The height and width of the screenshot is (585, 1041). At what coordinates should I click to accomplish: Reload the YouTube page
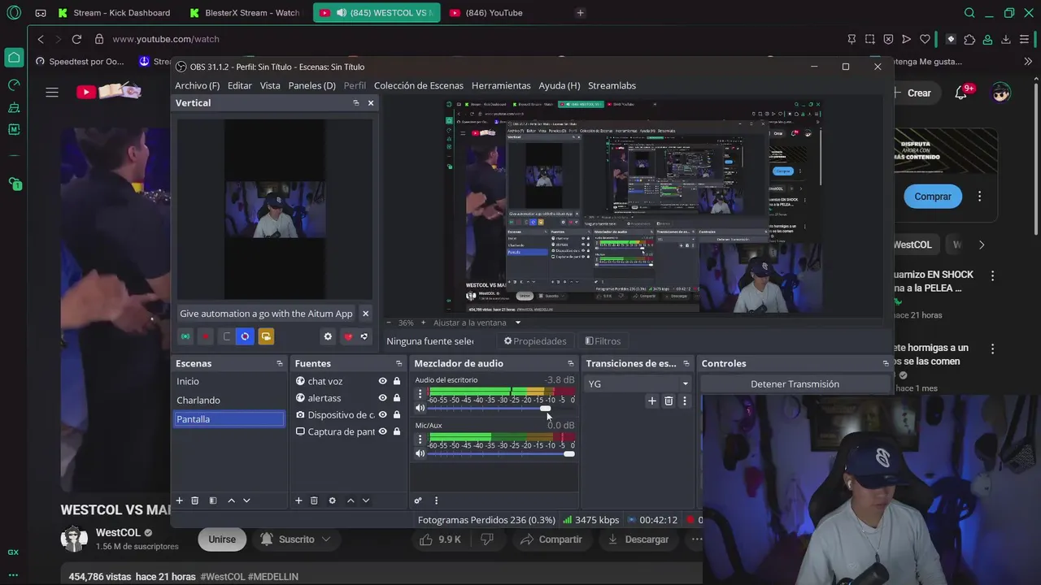click(x=76, y=39)
